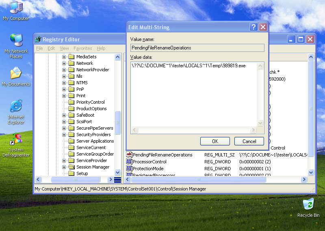This screenshot has width=325, height=231.
Task: Expand the NTMS tree node
Action: (x=64, y=83)
